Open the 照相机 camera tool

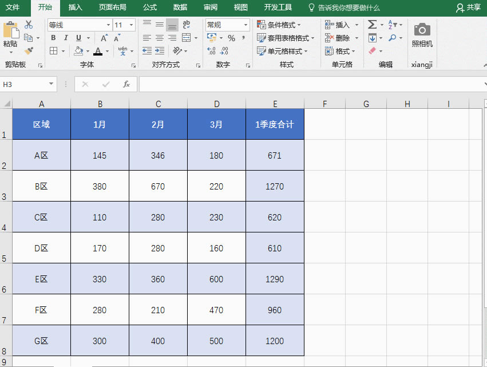click(x=422, y=35)
